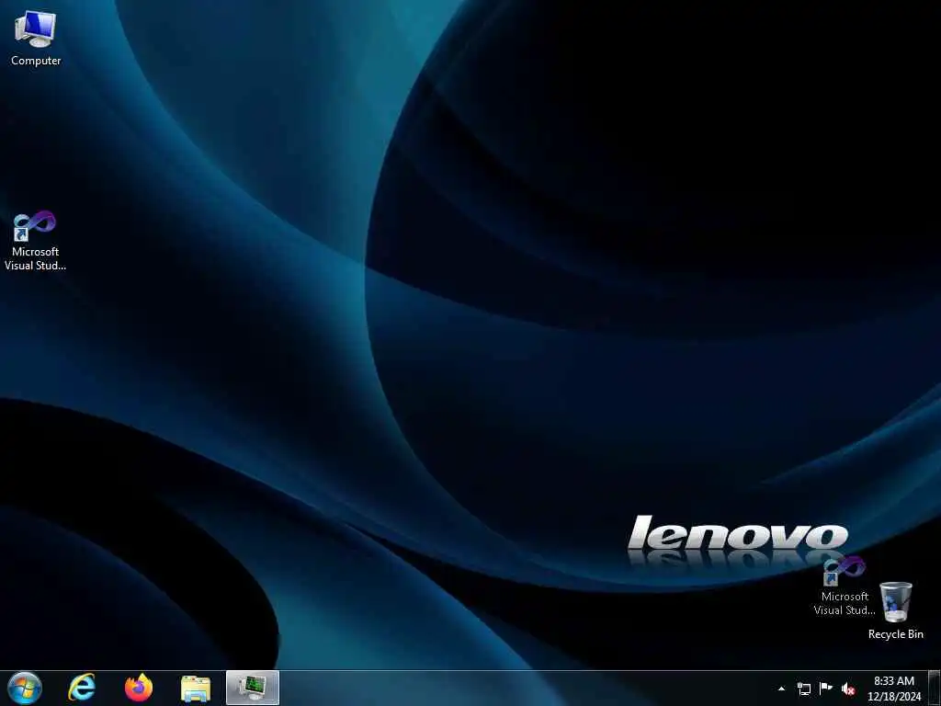Click the Show desktop strip at taskbar end
Viewport: 941px width, 706px height.
[935, 689]
